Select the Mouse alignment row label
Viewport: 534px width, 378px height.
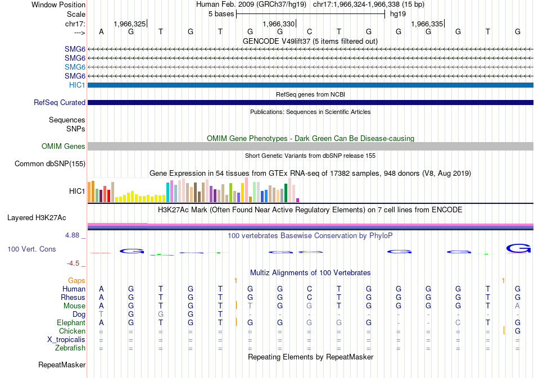pos(74,306)
